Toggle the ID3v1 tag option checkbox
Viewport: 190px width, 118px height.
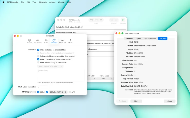coord(38,92)
